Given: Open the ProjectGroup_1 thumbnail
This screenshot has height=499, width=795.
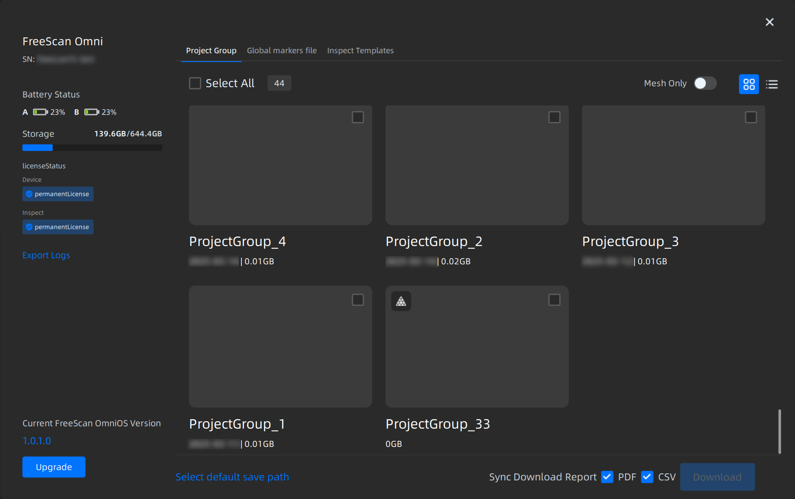Looking at the screenshot, I should pyautogui.click(x=280, y=346).
